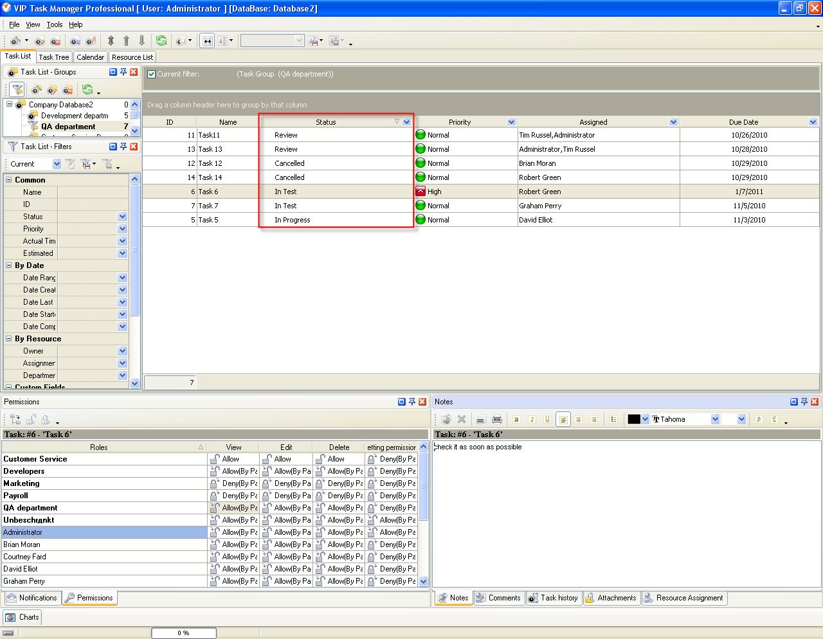823x639 pixels.
Task: Click the bulleted list icon in Notes
Action: [x=613, y=419]
